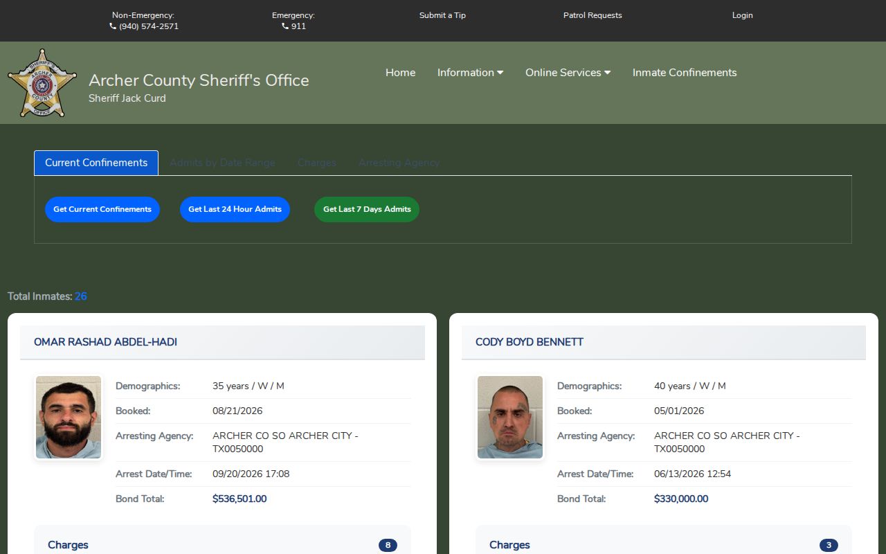Viewport: 886px width, 554px height.
Task: Click the charge count badge showing 8
Action: (388, 546)
